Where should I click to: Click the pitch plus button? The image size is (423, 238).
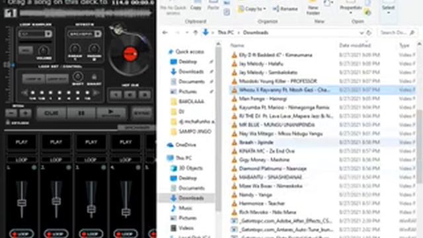coord(25,113)
